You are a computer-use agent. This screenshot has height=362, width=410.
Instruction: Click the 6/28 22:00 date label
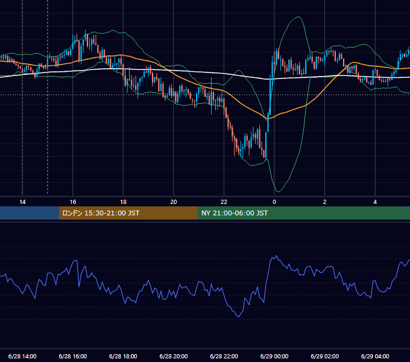(x=224, y=356)
